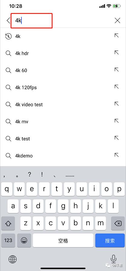
Task: Tap the question mark punctuation shortcut
Action: (30, 175)
